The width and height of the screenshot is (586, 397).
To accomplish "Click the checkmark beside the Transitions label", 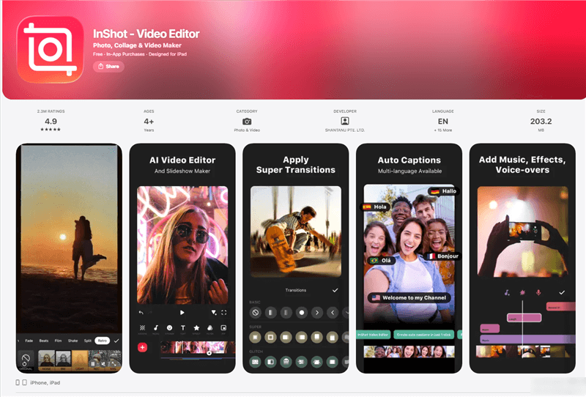I will click(x=335, y=290).
